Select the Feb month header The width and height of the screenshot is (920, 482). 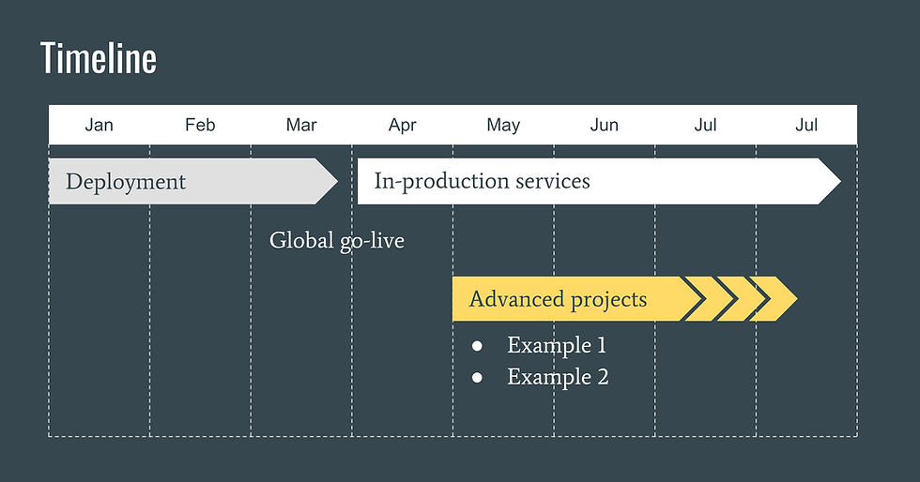(x=200, y=126)
